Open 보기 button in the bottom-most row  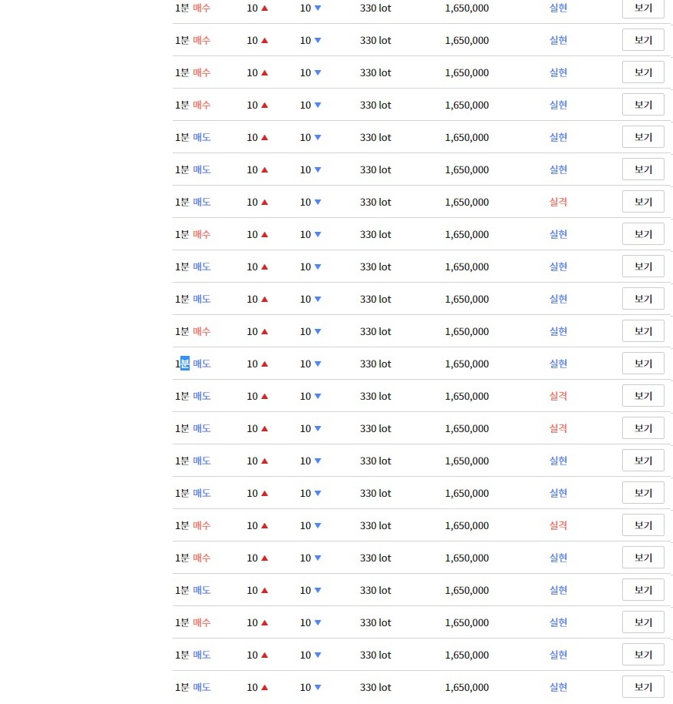click(642, 686)
